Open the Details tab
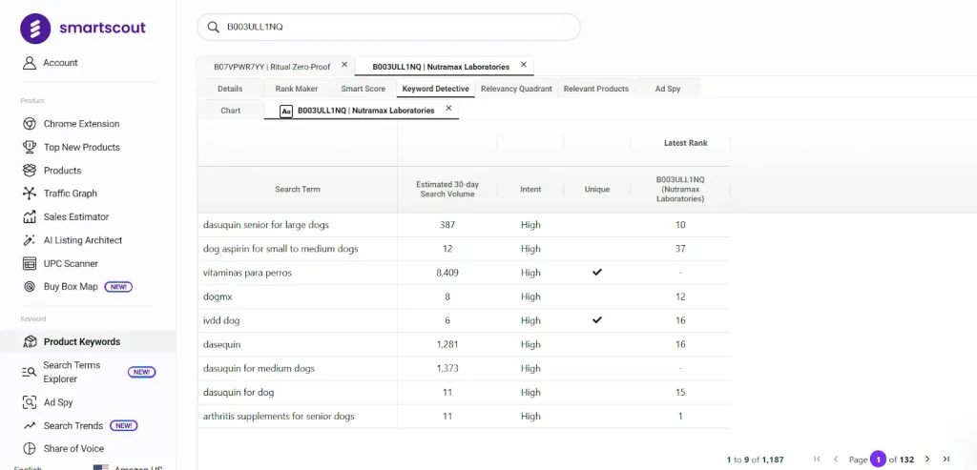Viewport: 977px width, 470px height. tap(230, 89)
